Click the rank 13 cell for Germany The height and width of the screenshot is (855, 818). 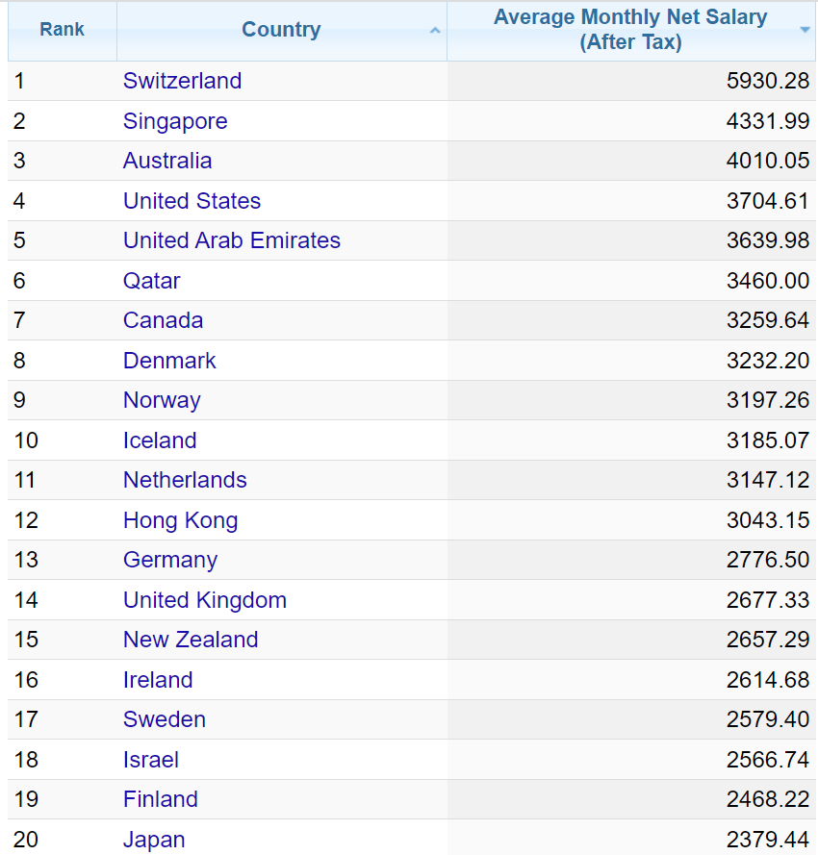pyautogui.click(x=27, y=560)
